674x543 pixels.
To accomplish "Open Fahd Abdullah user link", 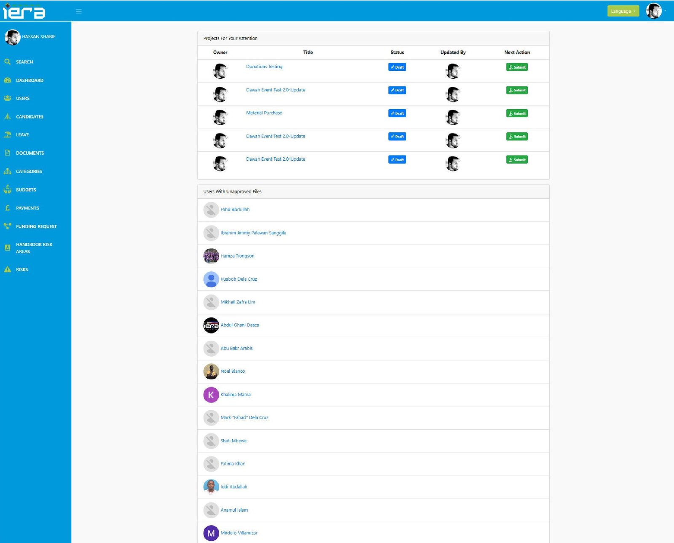I will (235, 210).
